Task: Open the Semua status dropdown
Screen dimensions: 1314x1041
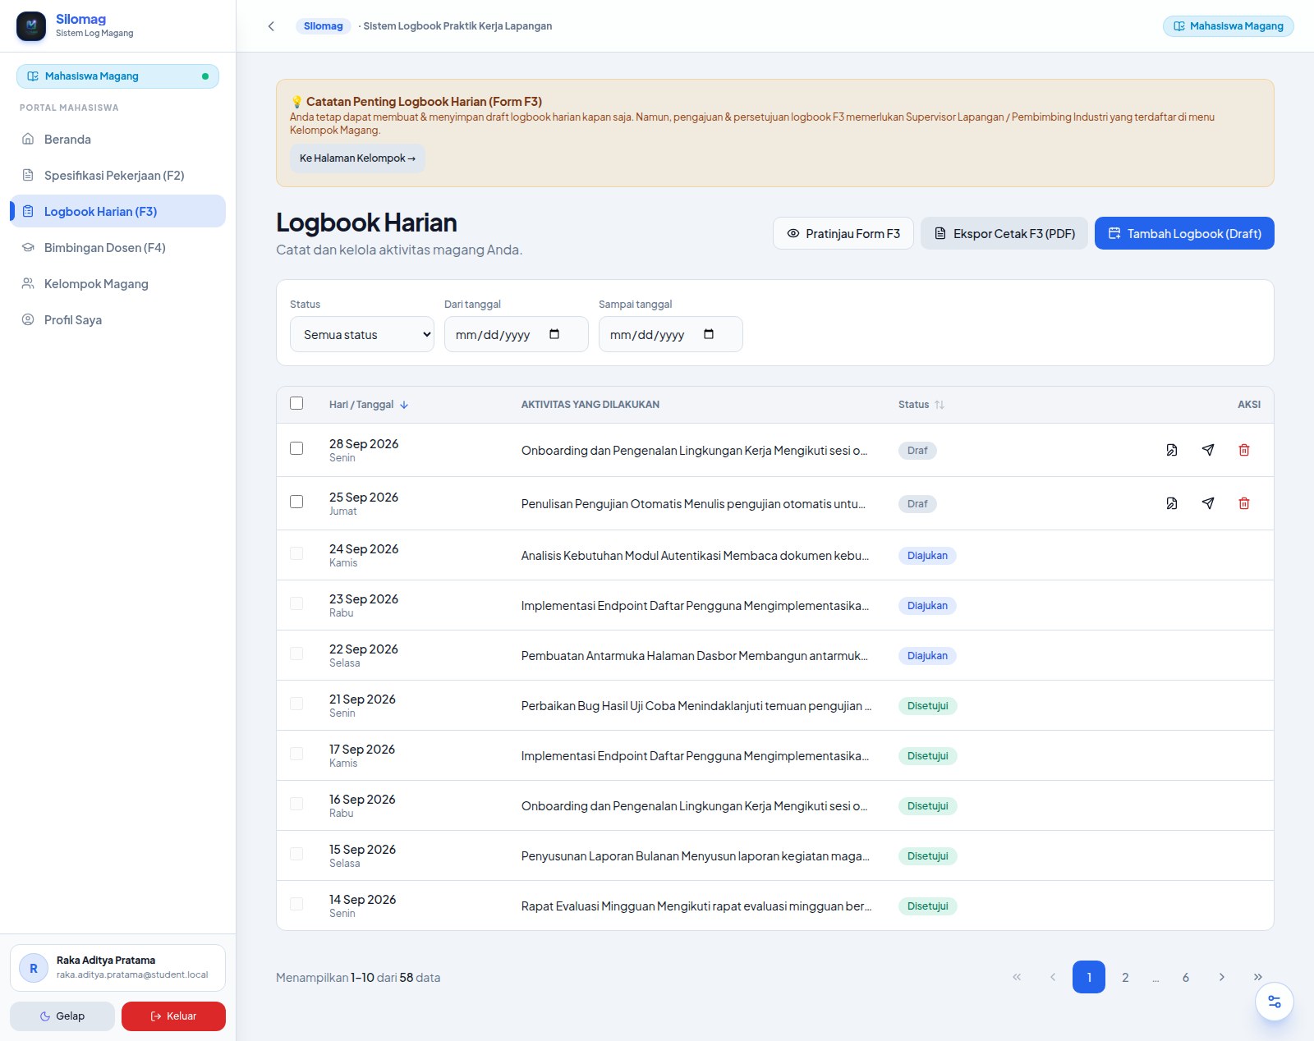Action: point(362,334)
